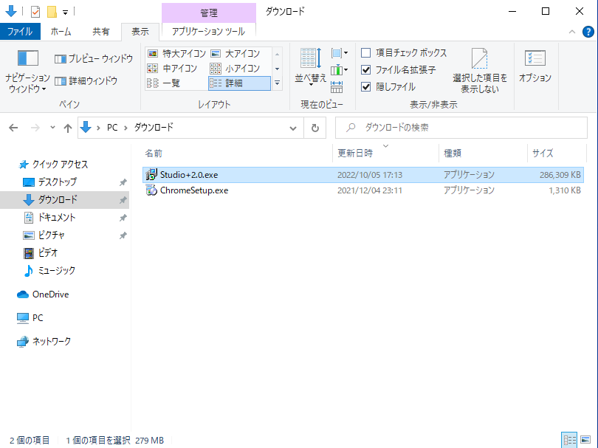Open Documents (ドキュメント) in Quick access
The width and height of the screenshot is (598, 448).
tap(56, 218)
